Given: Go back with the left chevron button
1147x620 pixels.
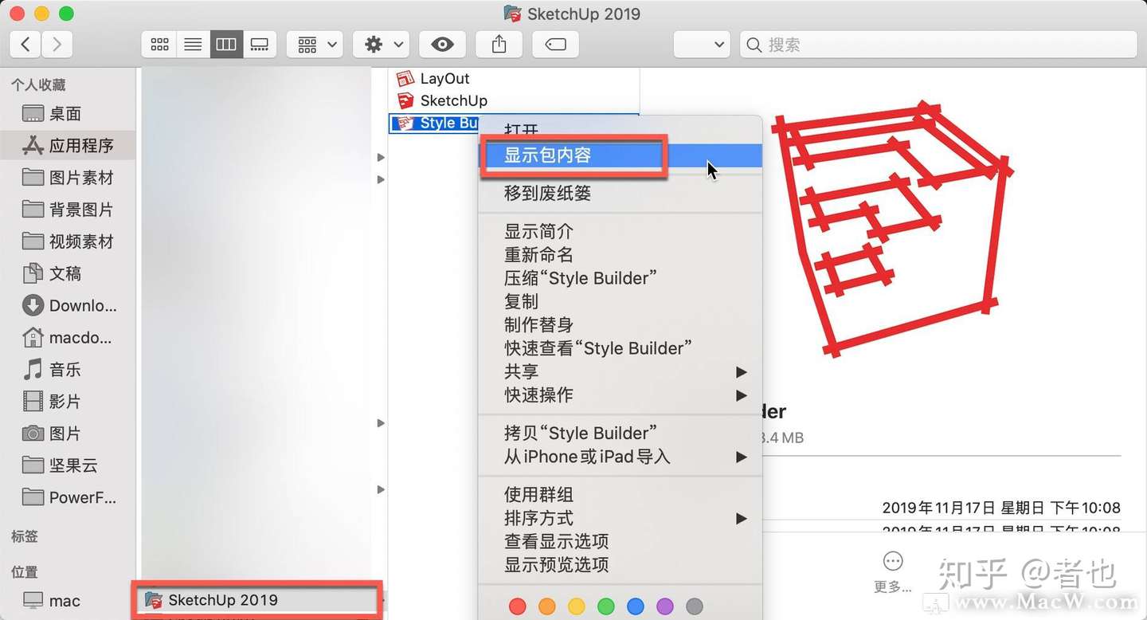Looking at the screenshot, I should (x=25, y=45).
